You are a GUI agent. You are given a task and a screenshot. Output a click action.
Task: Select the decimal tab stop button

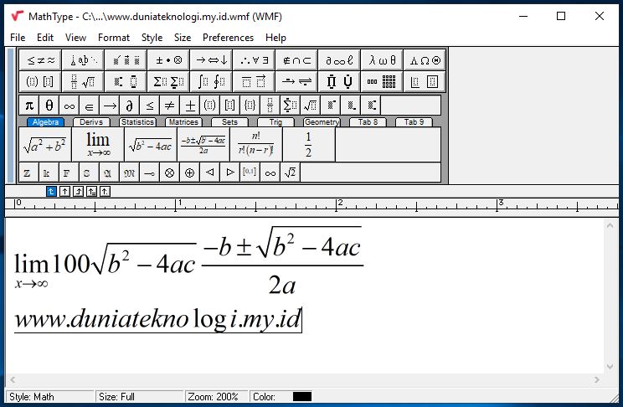point(105,192)
